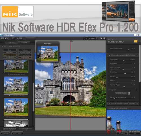Click the Cancel button
This screenshot has height=136, width=141.
point(122,133)
